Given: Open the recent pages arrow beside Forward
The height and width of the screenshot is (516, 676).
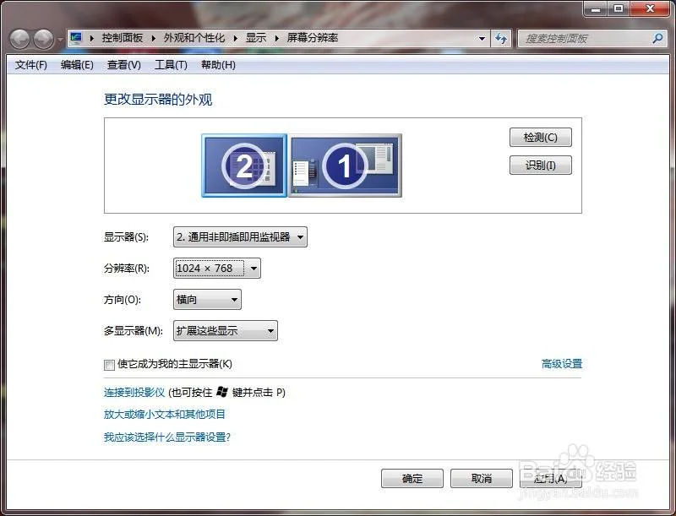Looking at the screenshot, I should 60,39.
